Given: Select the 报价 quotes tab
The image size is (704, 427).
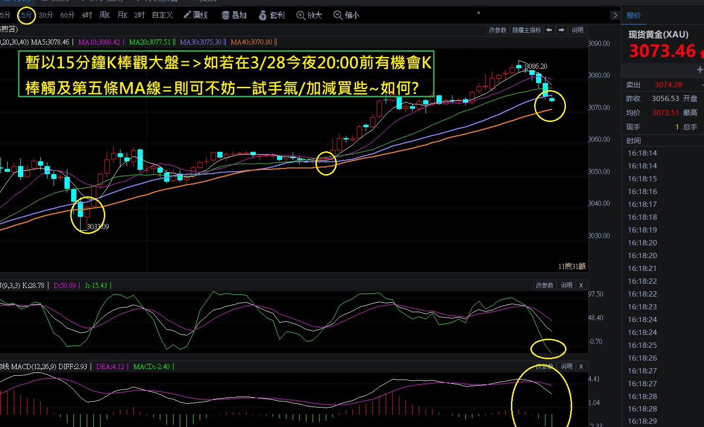Looking at the screenshot, I should [634, 15].
